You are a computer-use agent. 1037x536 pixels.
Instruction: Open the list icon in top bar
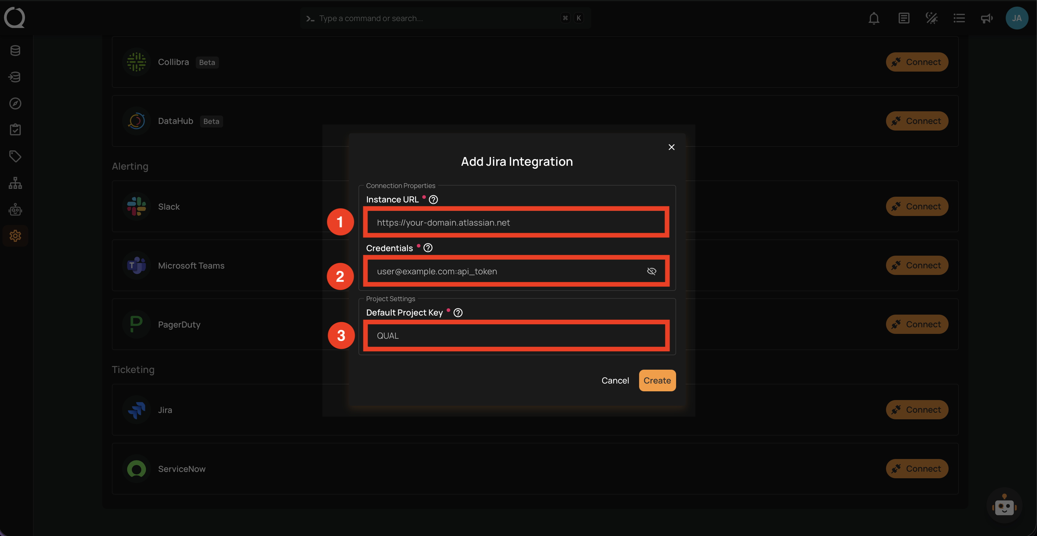coord(959,18)
